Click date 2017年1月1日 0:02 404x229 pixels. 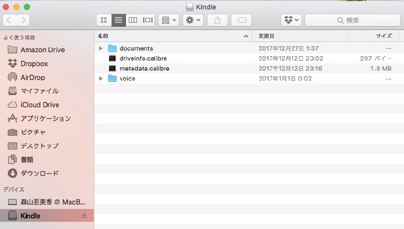pos(285,78)
